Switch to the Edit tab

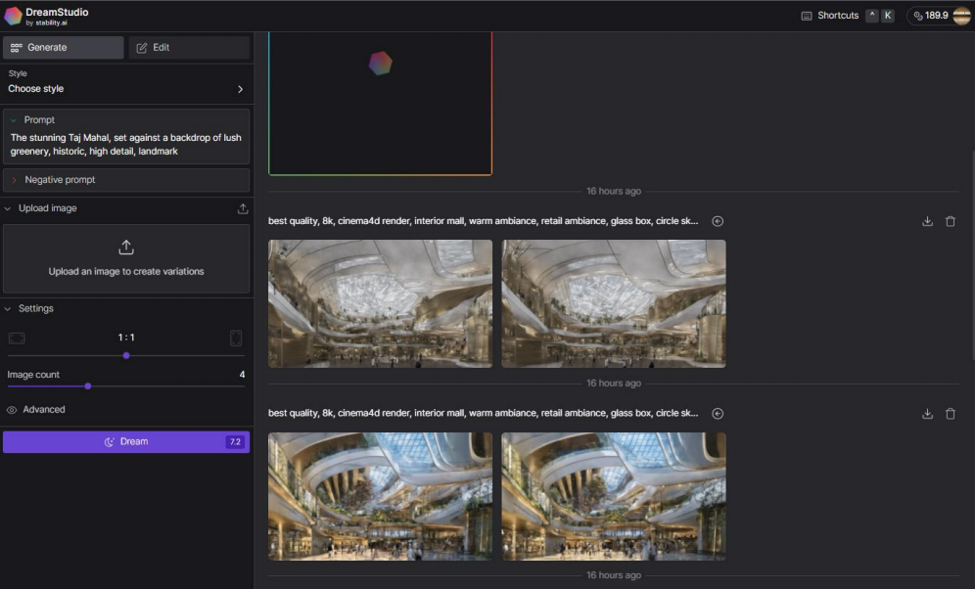click(x=189, y=47)
